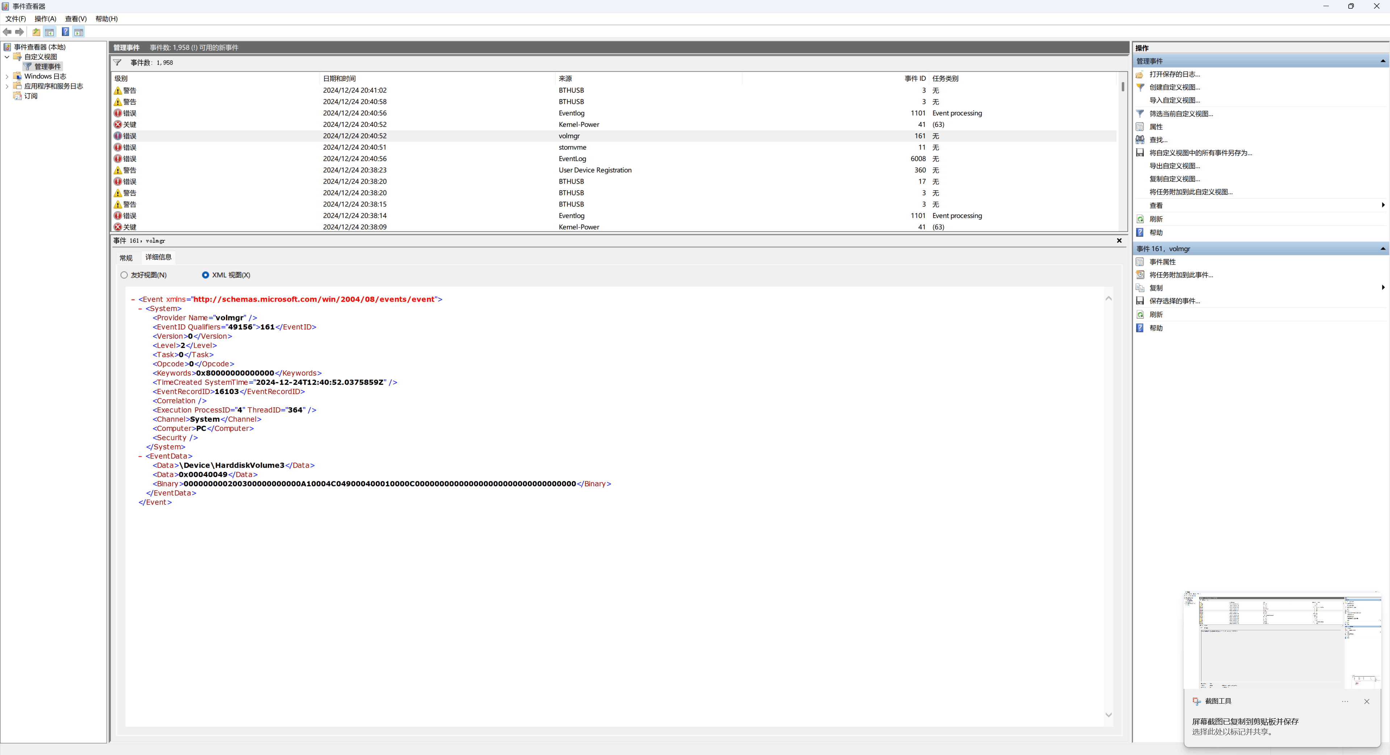Click the funnel icon beside 创建自定义视图
The height and width of the screenshot is (755, 1390).
pos(1140,87)
